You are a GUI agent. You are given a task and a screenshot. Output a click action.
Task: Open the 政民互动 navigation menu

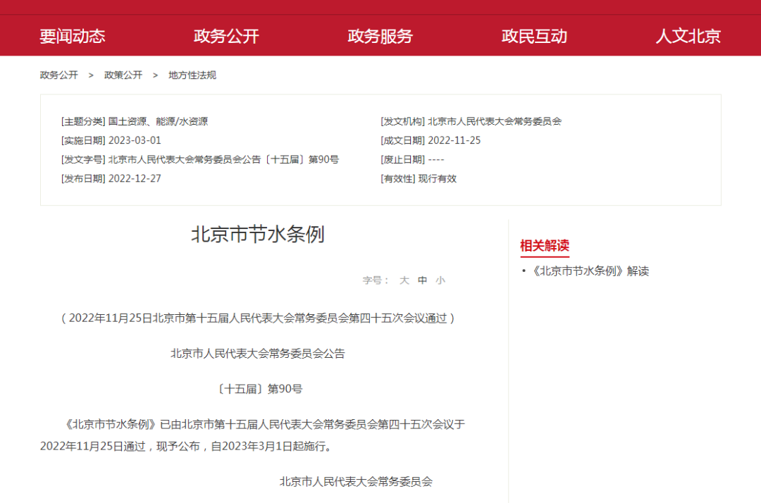(x=536, y=37)
